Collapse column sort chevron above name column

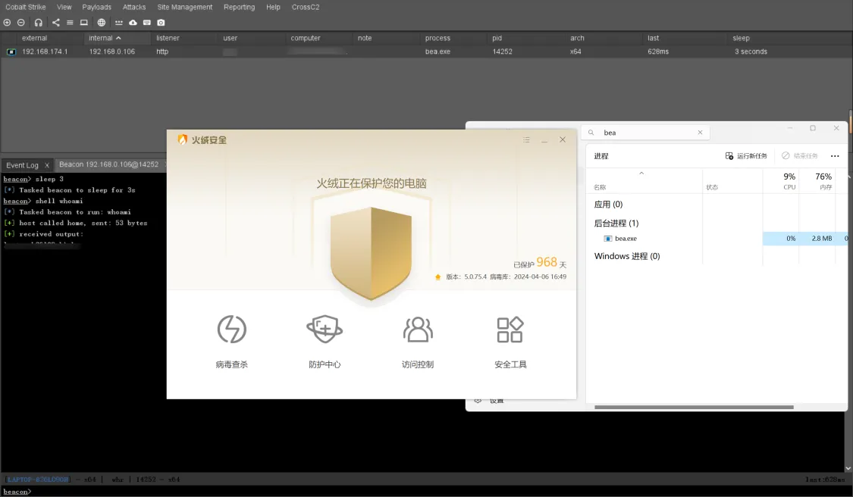641,173
